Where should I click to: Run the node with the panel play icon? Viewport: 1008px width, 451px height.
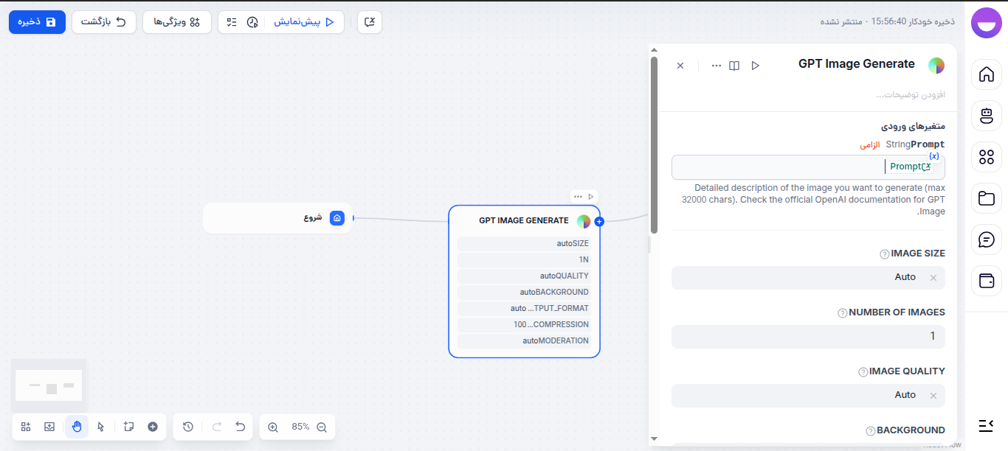pyautogui.click(x=755, y=65)
